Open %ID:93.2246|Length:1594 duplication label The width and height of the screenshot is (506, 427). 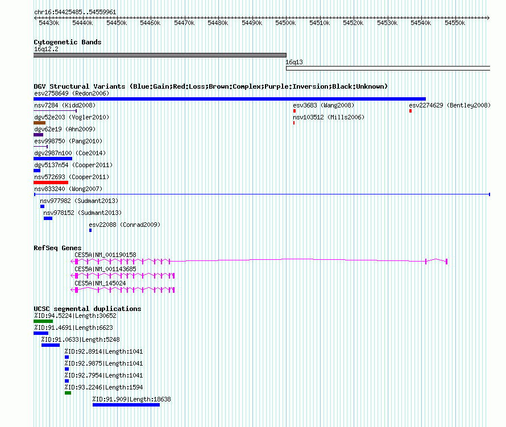pyautogui.click(x=103, y=387)
